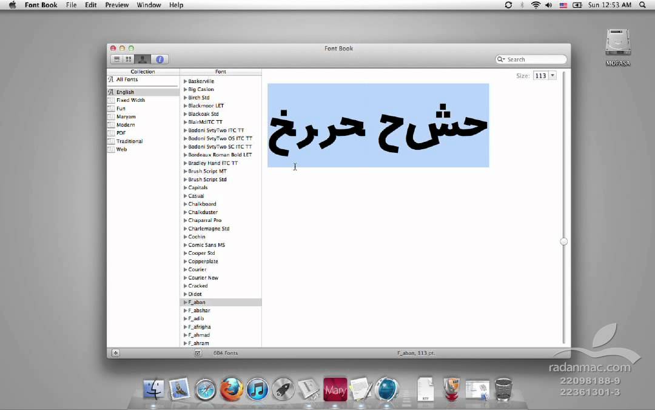Expand the Didot font family
Viewport: 655px width, 410px height.
(x=185, y=294)
